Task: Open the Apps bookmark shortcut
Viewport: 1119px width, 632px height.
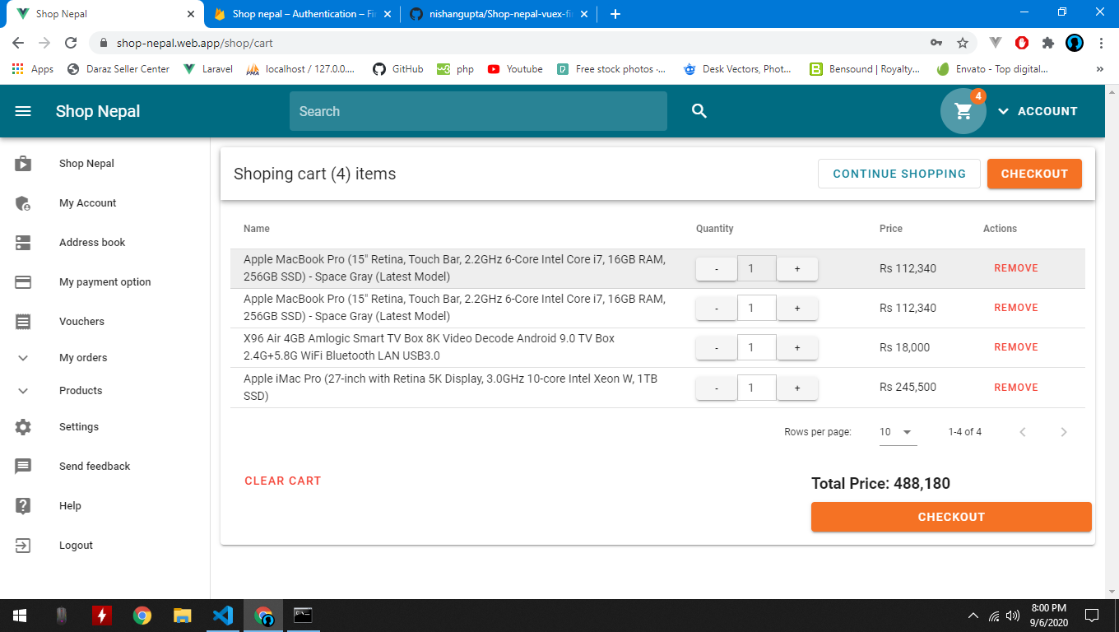Action: [x=33, y=69]
